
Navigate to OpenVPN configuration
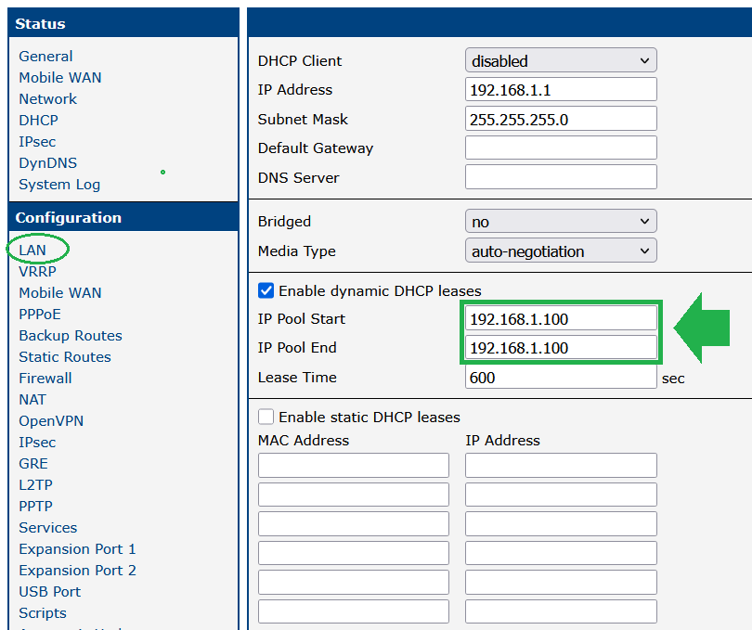coord(51,421)
